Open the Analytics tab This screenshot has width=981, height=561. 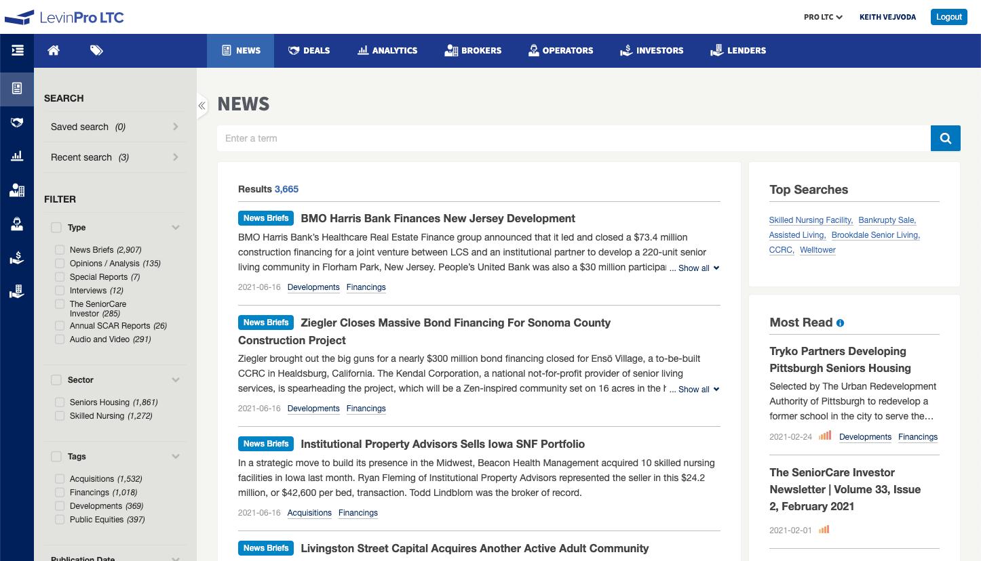coord(387,50)
